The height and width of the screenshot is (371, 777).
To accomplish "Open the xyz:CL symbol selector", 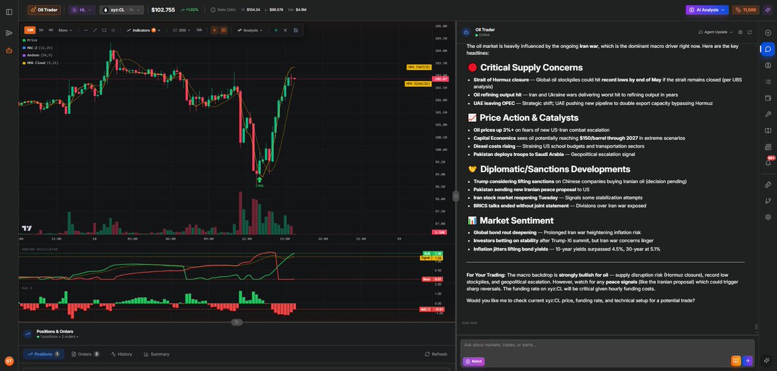I will [x=122, y=10].
